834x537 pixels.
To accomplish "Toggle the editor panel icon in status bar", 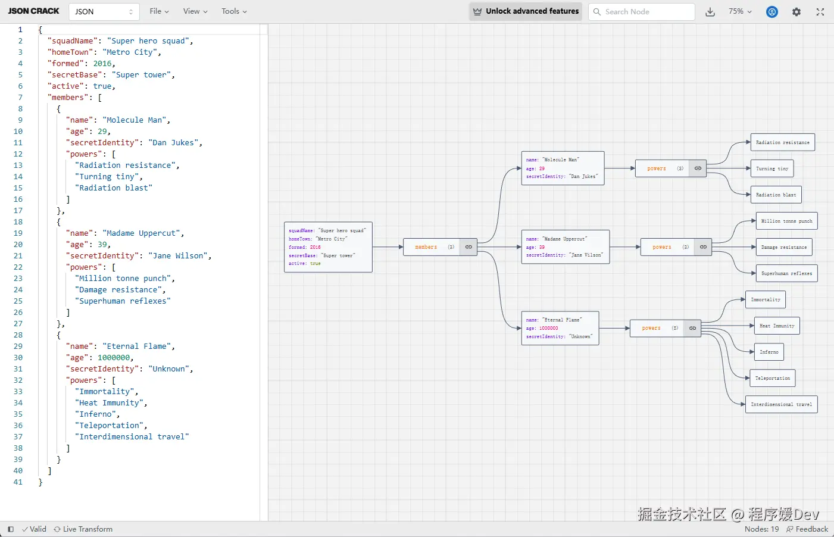I will pyautogui.click(x=11, y=529).
